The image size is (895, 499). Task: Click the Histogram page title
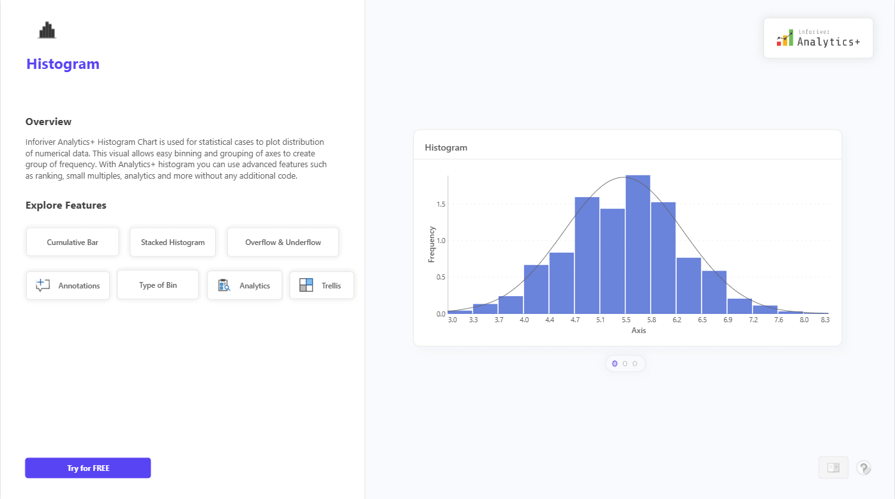tap(63, 64)
